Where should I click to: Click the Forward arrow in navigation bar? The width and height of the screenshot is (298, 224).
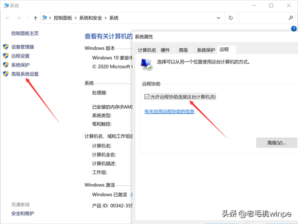(19, 18)
